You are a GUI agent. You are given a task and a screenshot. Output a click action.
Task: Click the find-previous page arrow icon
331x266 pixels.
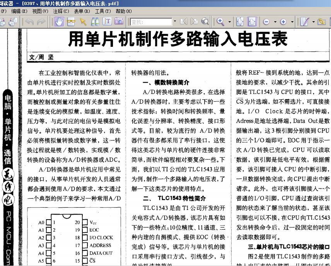pyautogui.click(x=184, y=22)
